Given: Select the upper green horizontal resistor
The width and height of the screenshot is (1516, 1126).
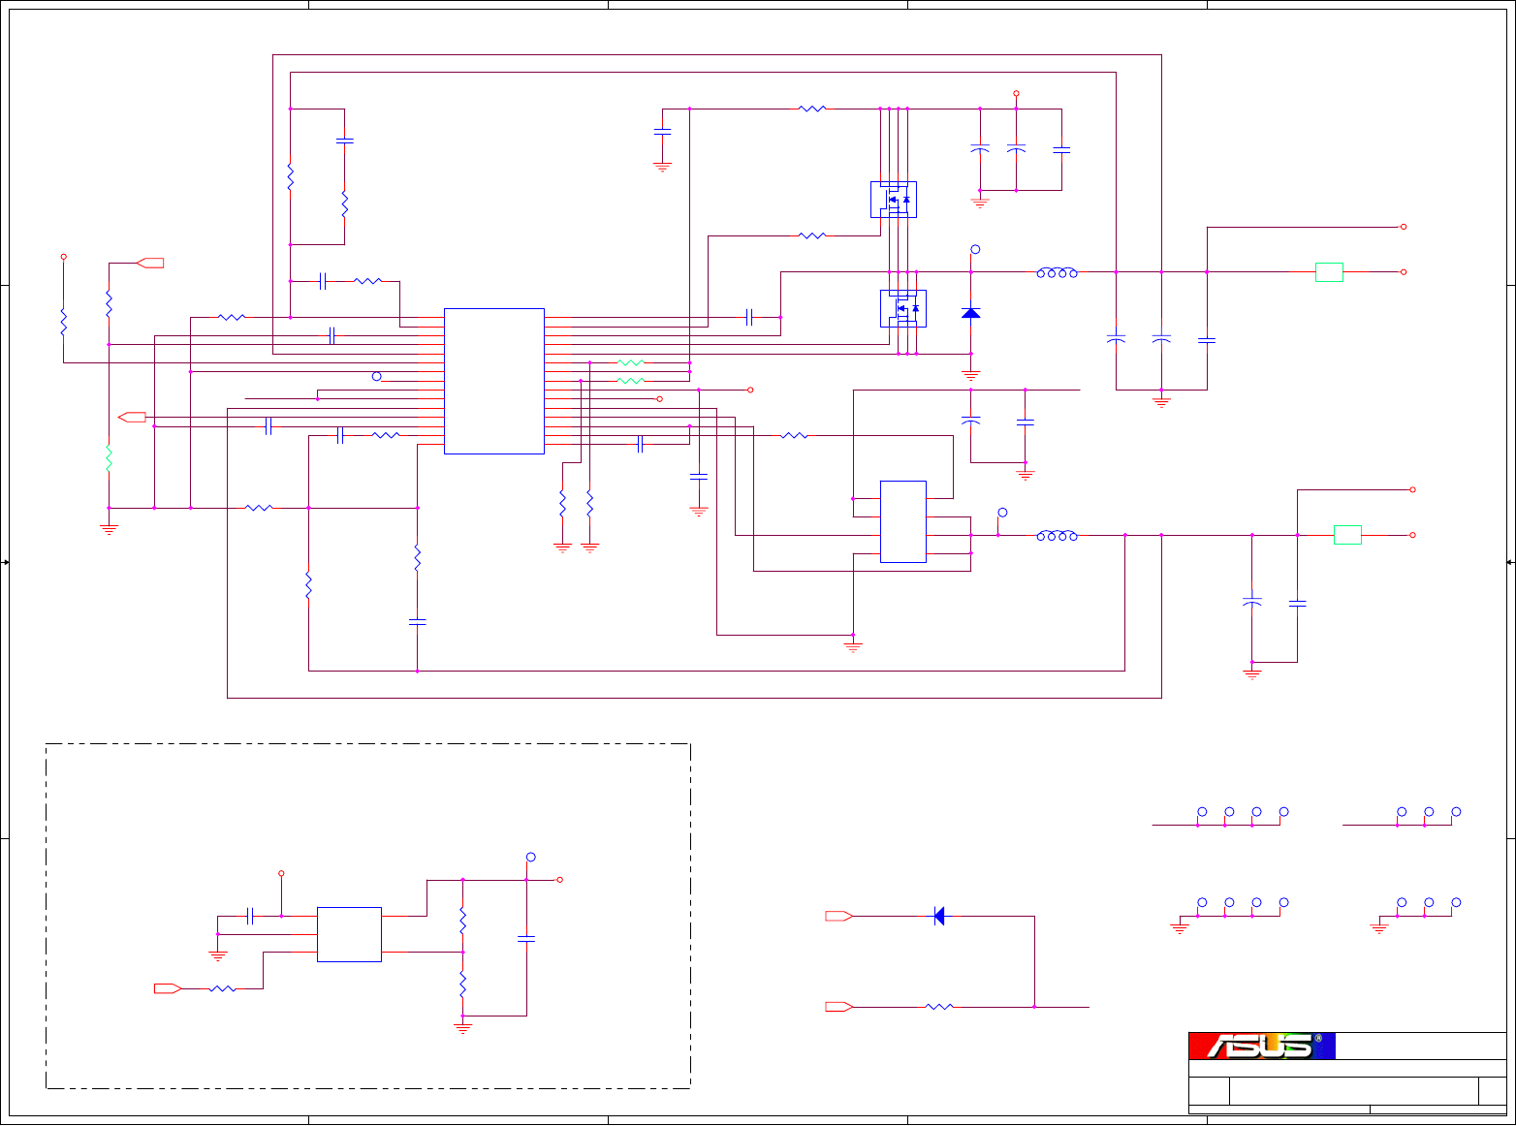Looking at the screenshot, I should pyautogui.click(x=631, y=362).
